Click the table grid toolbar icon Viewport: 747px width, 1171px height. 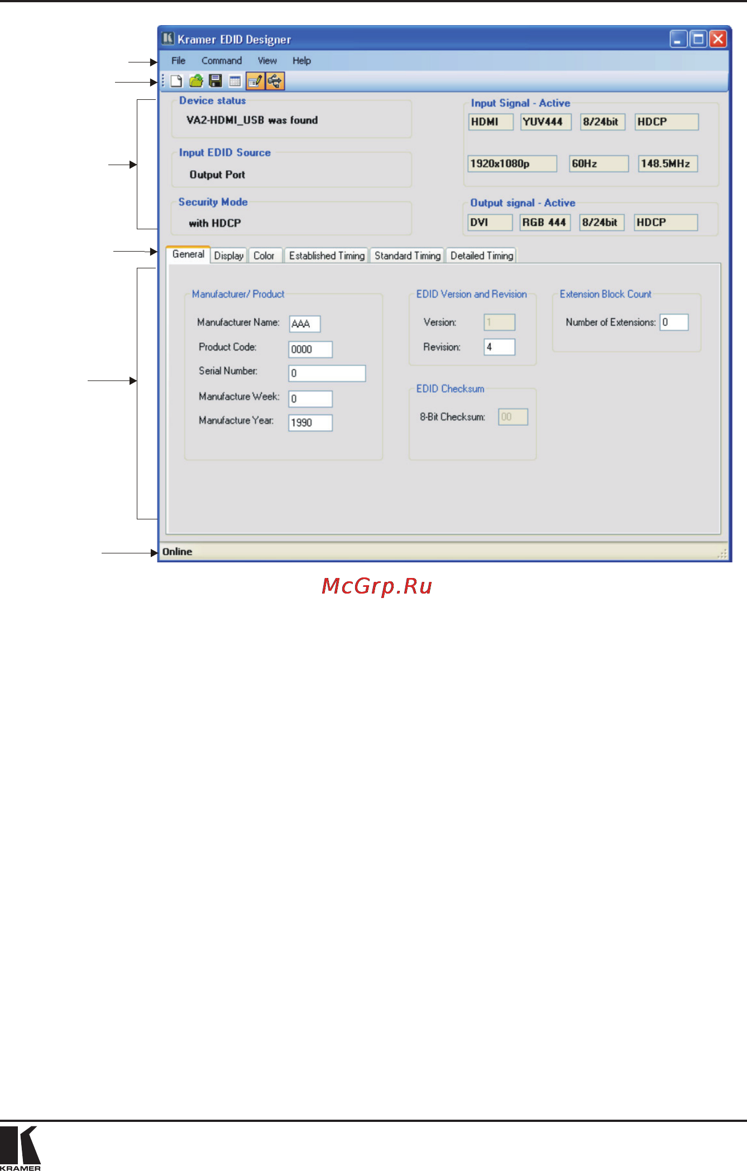point(235,81)
